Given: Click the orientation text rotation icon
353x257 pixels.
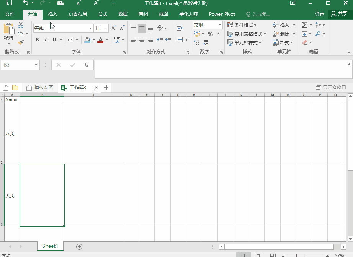Looking at the screenshot, I should [160, 28].
